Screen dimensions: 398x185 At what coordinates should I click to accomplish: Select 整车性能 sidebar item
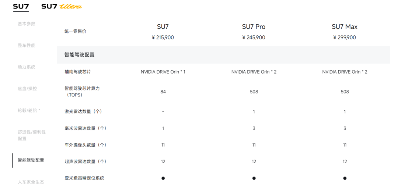(x=27, y=46)
